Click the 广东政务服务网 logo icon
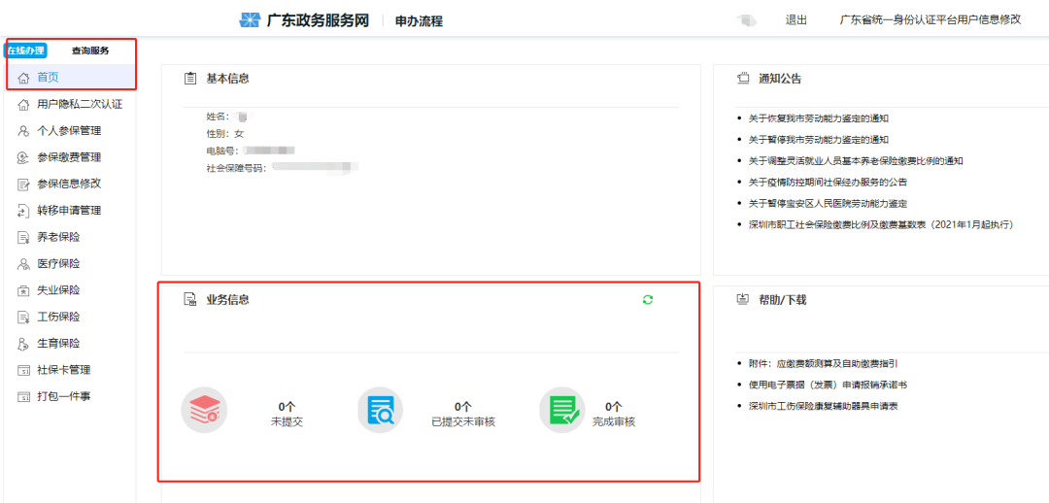This screenshot has width=1049, height=503. click(250, 20)
